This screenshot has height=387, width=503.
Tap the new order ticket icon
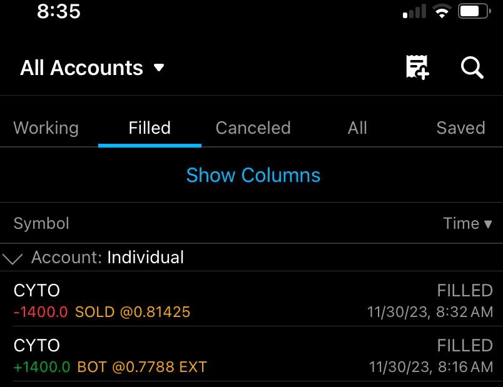tap(417, 67)
